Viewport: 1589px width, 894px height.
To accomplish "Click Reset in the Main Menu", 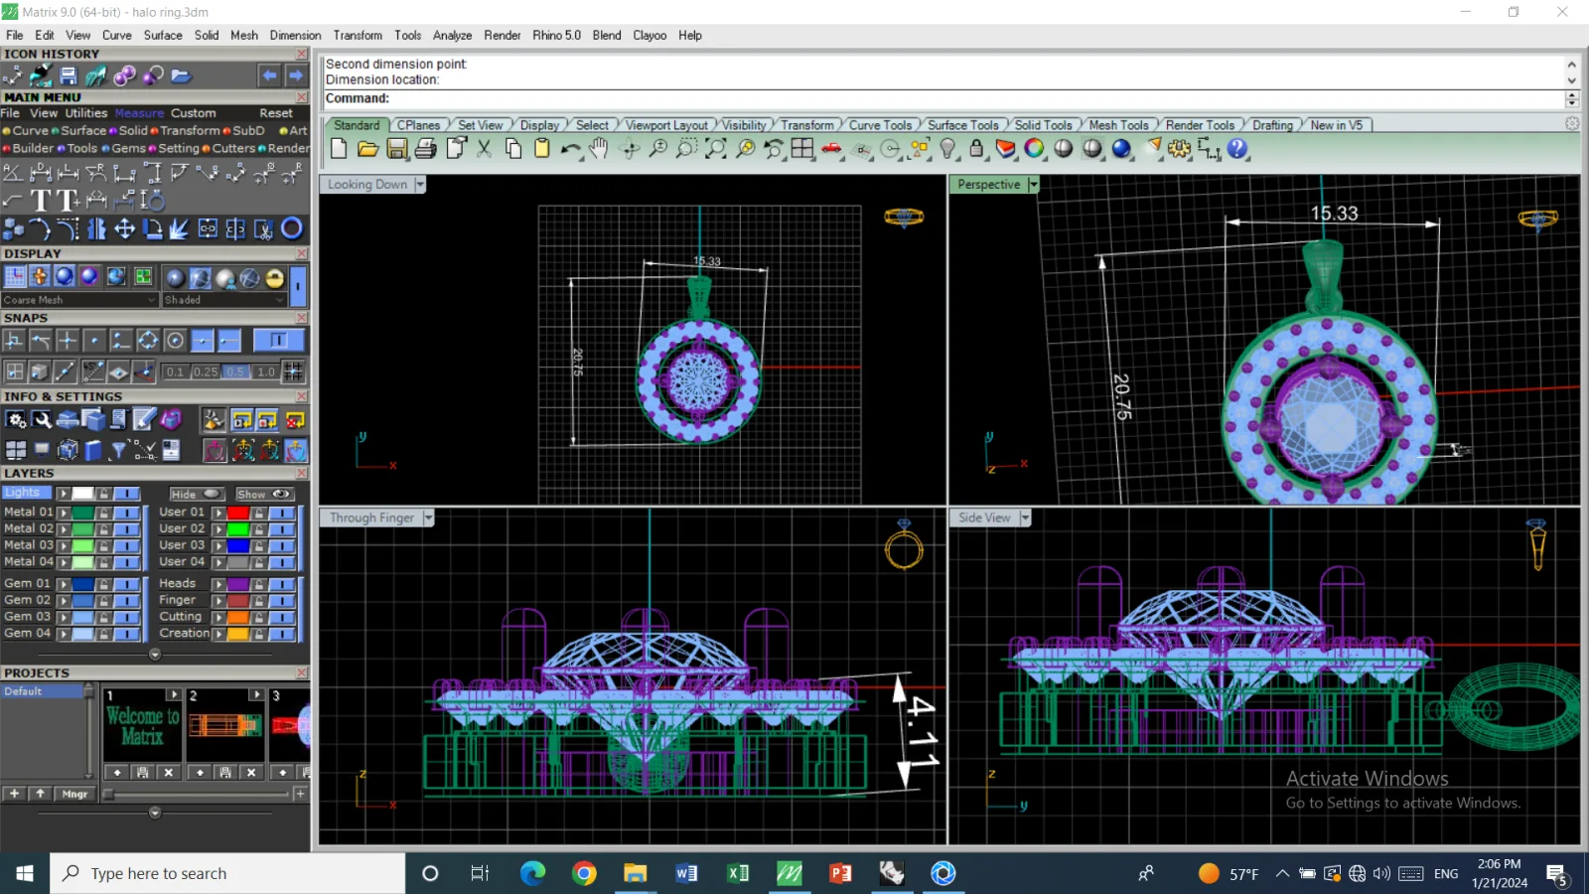I will pyautogui.click(x=276, y=113).
